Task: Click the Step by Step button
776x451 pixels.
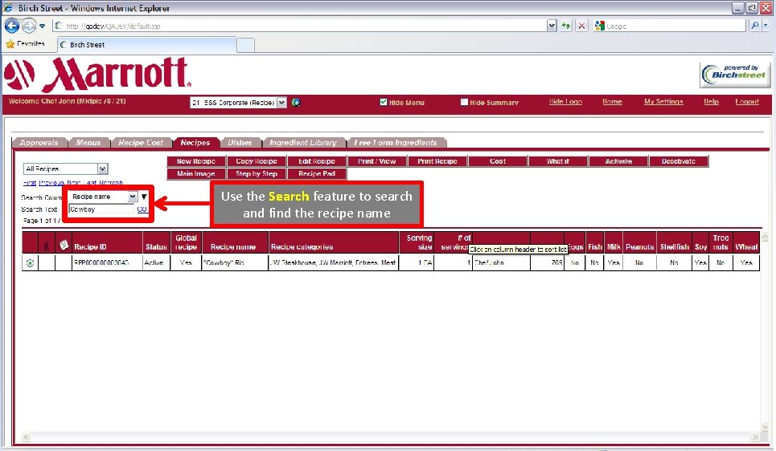Action: coord(257,173)
